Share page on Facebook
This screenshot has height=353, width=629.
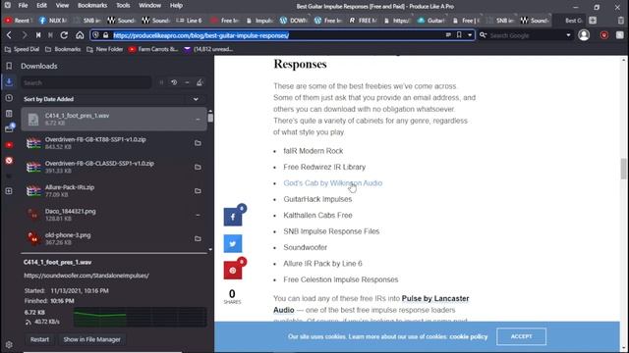click(233, 217)
